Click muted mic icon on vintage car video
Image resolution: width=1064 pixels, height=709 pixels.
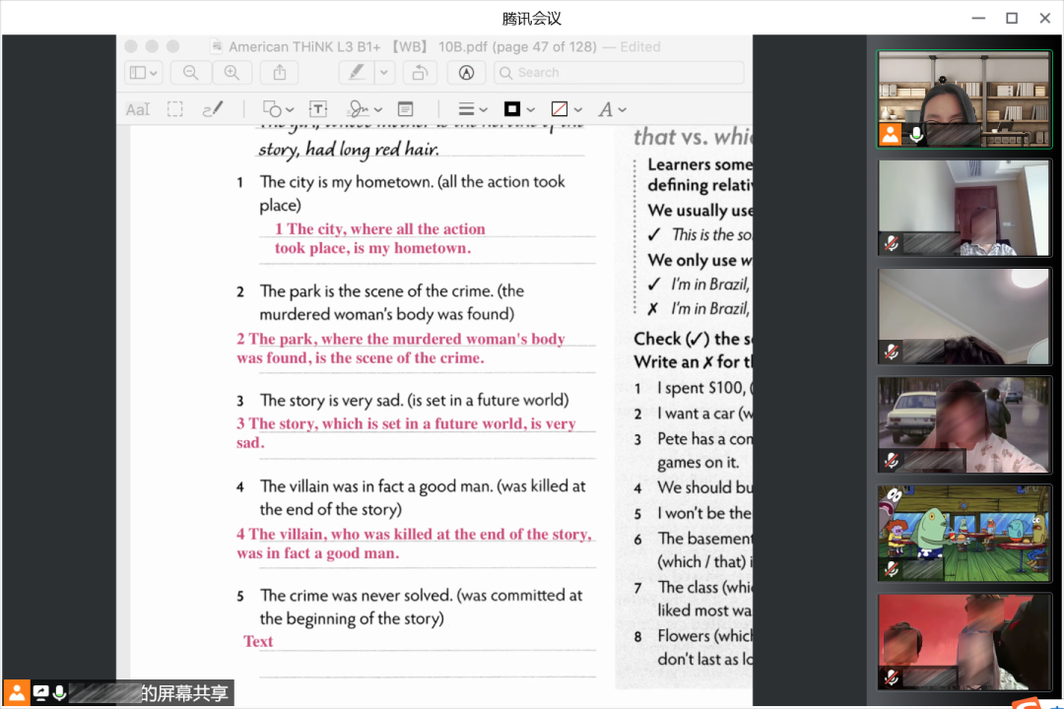[892, 461]
